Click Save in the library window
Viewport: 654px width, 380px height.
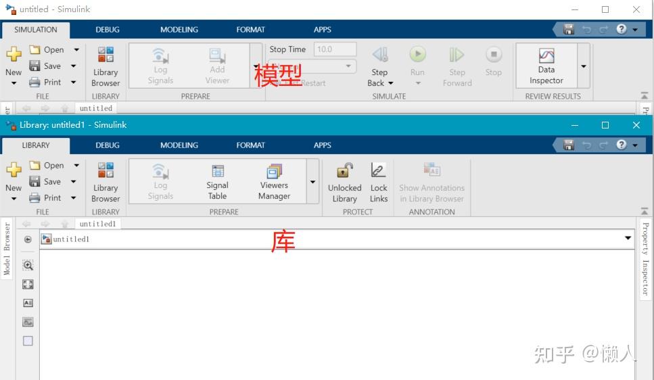click(x=45, y=181)
